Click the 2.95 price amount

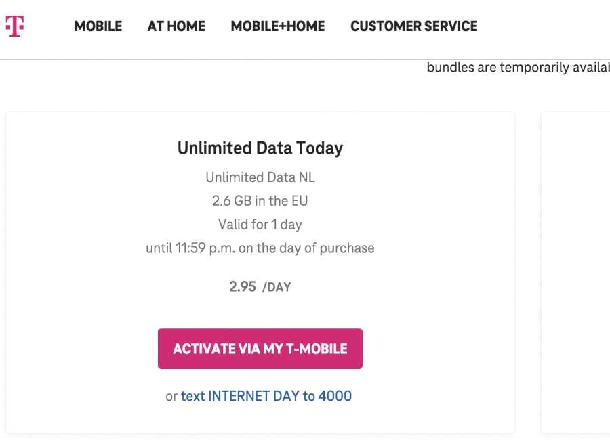tap(243, 287)
